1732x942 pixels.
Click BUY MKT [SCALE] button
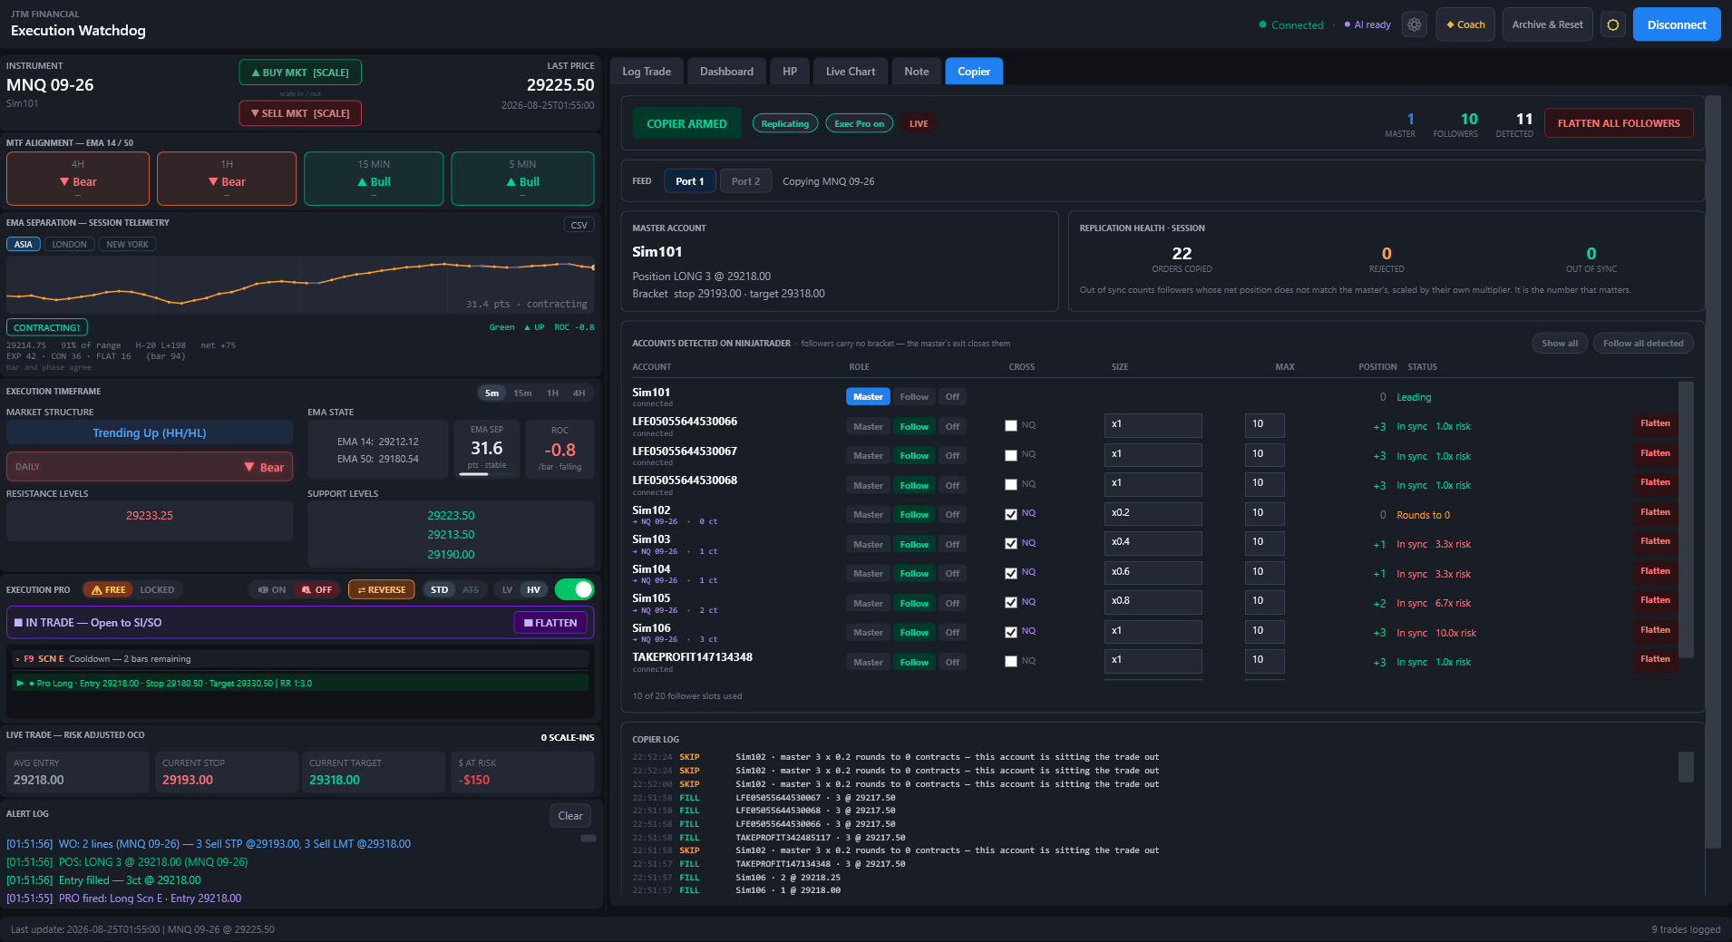pyautogui.click(x=300, y=73)
